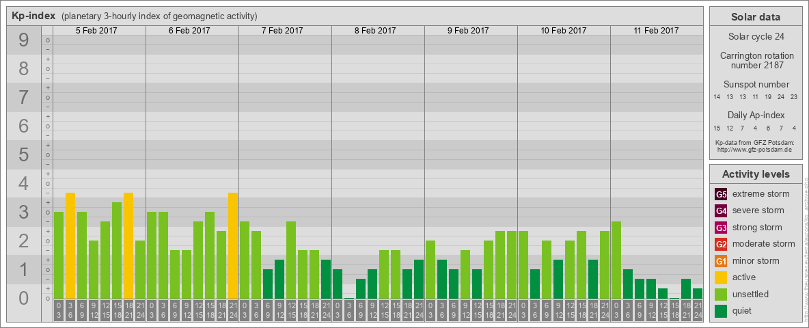This screenshot has height=328, width=809.
Task: Select the 9 Feb 2017 date header
Action: [x=468, y=31]
